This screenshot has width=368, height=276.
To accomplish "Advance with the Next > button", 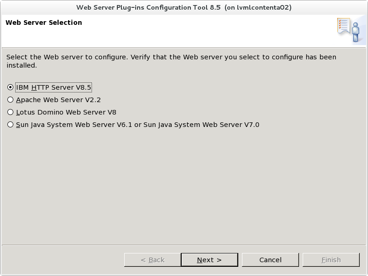I will 209,260.
